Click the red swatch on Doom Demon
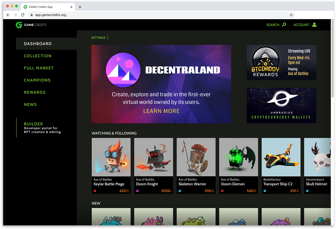 pos(222,191)
